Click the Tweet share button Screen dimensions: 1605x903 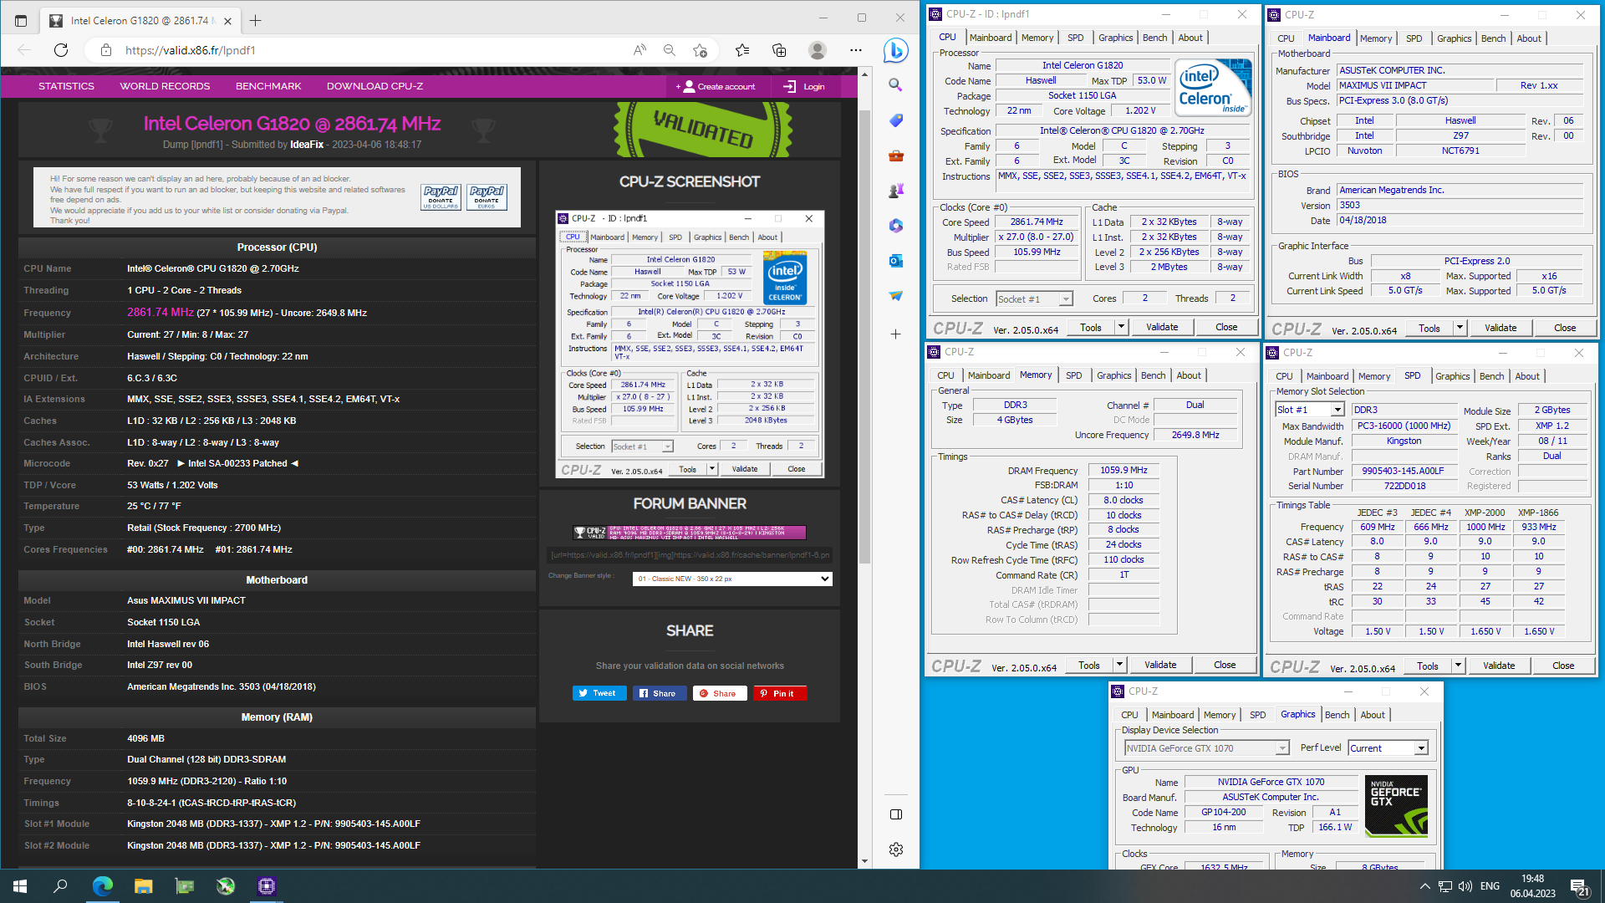click(x=599, y=693)
